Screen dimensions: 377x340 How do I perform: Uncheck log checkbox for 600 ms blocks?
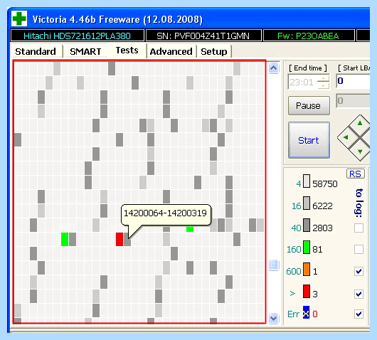(x=359, y=271)
